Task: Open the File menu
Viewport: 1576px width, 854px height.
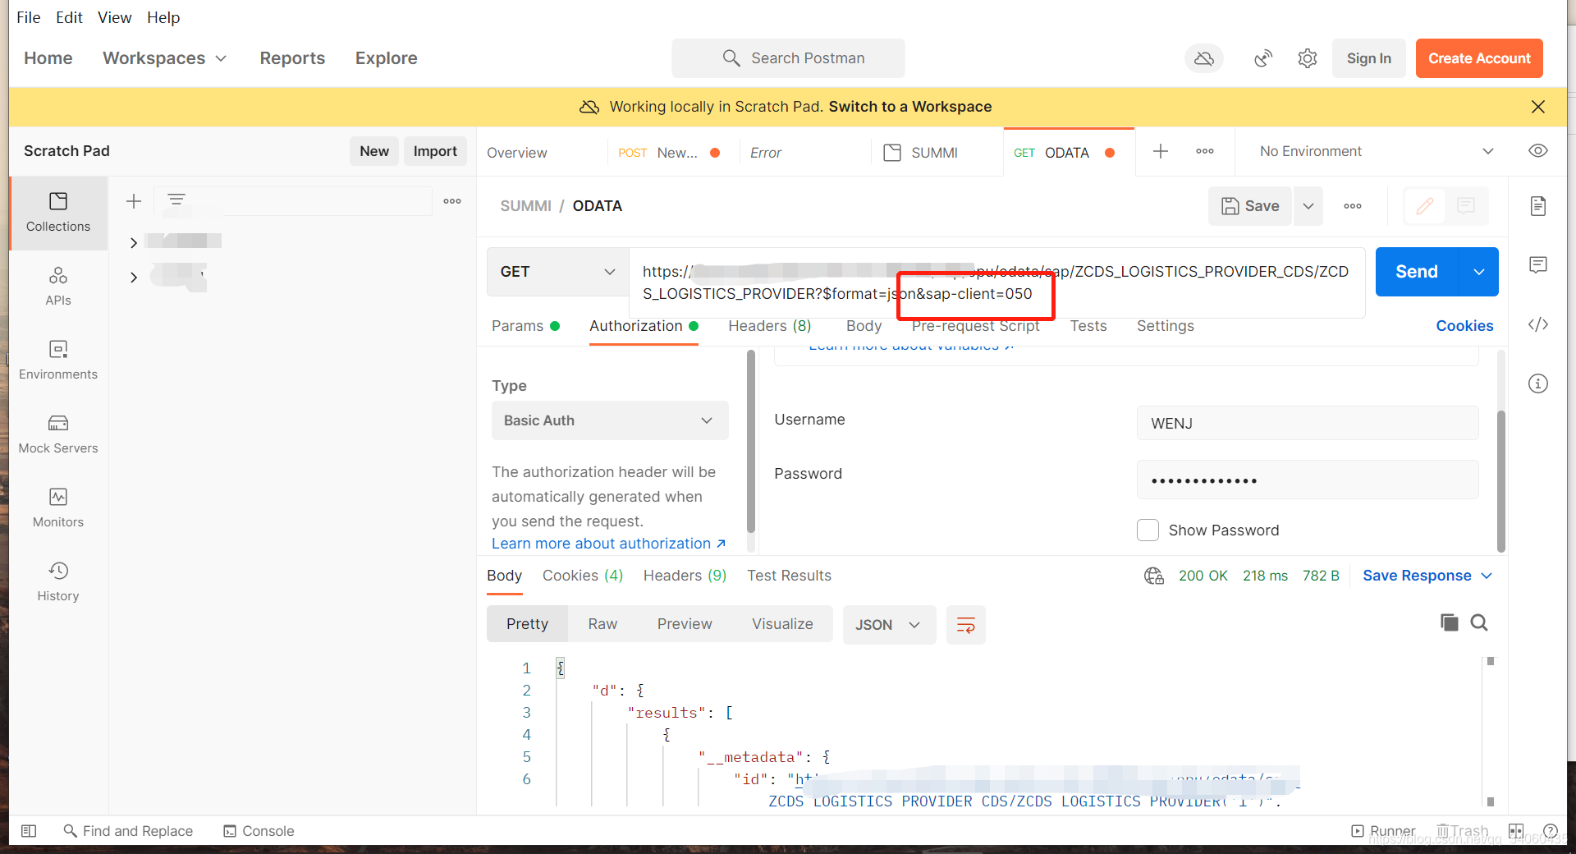Action: [x=29, y=17]
